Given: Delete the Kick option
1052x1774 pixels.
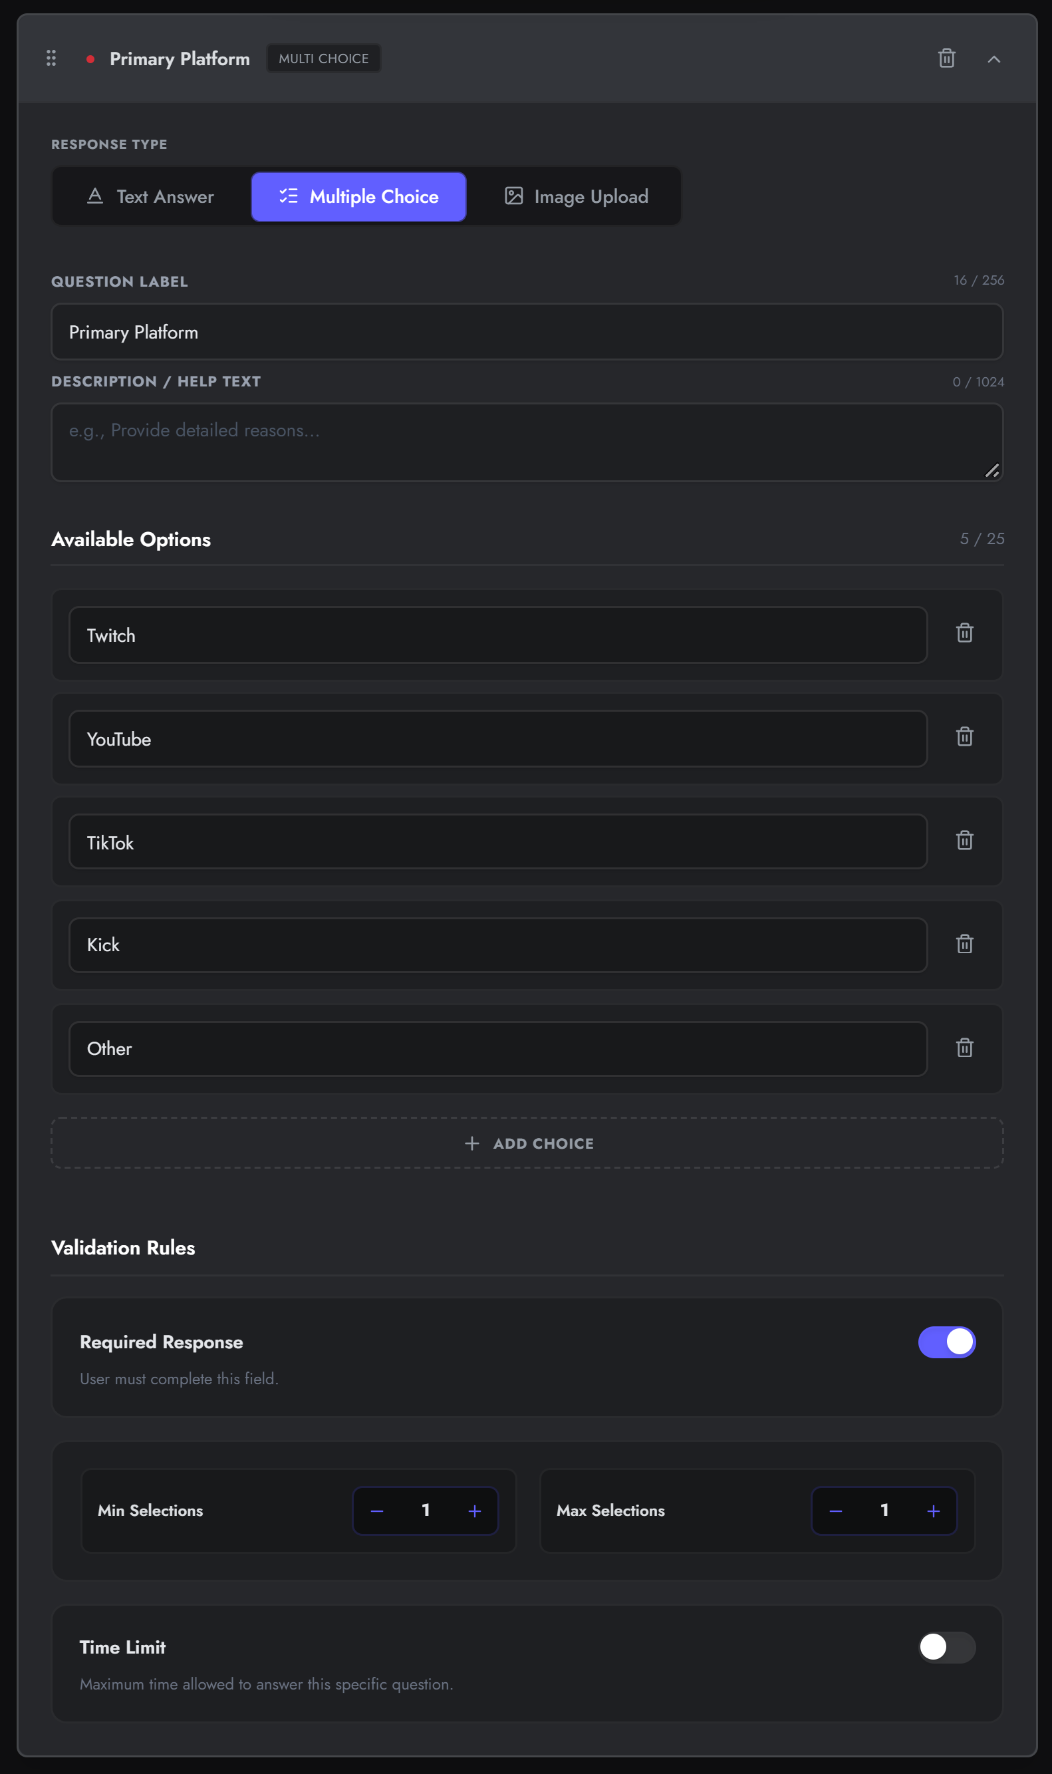Looking at the screenshot, I should pos(964,944).
